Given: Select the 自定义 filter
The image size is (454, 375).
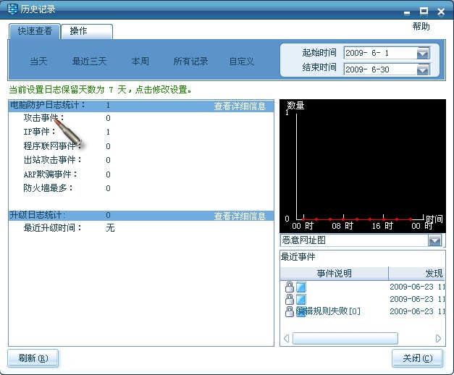Looking at the screenshot, I should (242, 61).
